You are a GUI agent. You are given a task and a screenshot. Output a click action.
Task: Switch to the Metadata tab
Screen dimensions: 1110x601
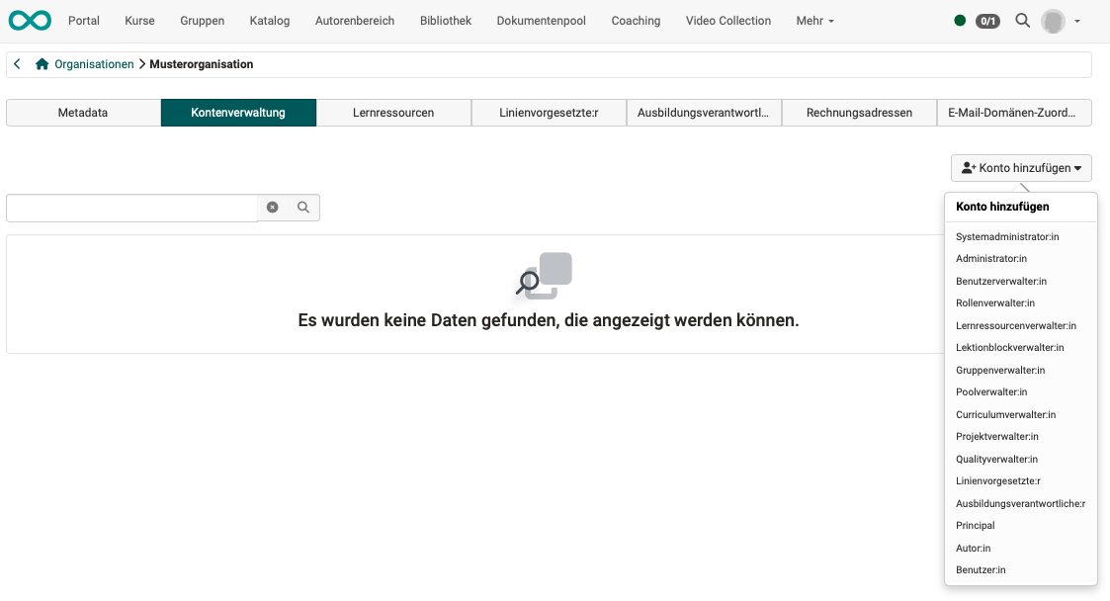pyautogui.click(x=83, y=112)
